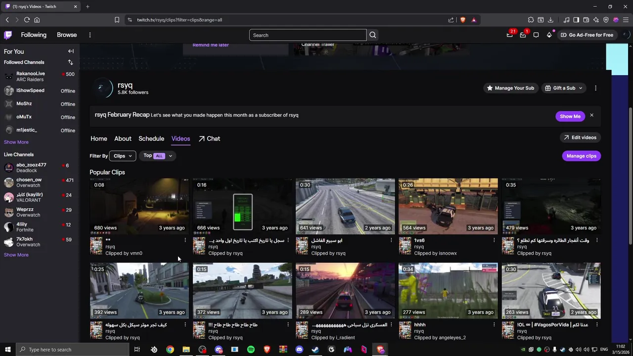Screen dimensions: 633x356
Task: Click the Manage clips button
Action: pyautogui.click(x=582, y=156)
